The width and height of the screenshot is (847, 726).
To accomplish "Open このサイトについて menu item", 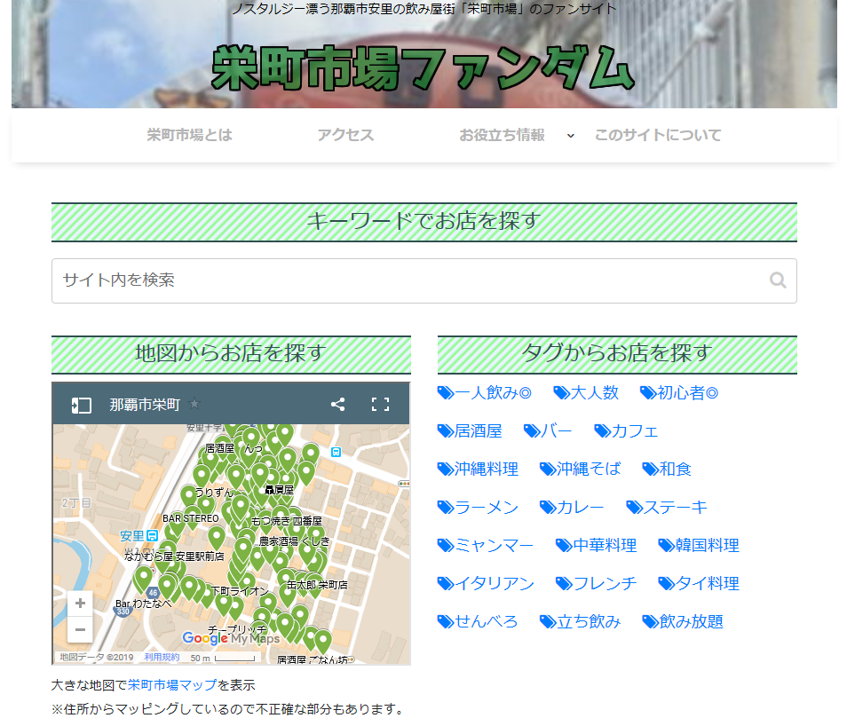I will point(658,135).
